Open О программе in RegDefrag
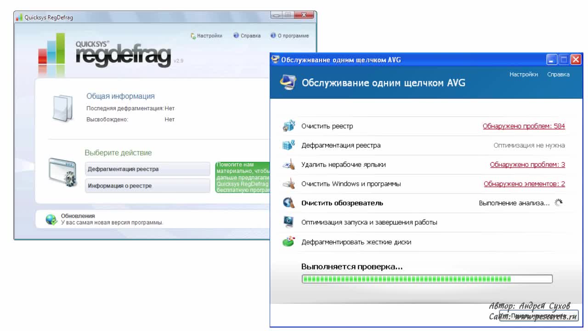 click(x=289, y=35)
